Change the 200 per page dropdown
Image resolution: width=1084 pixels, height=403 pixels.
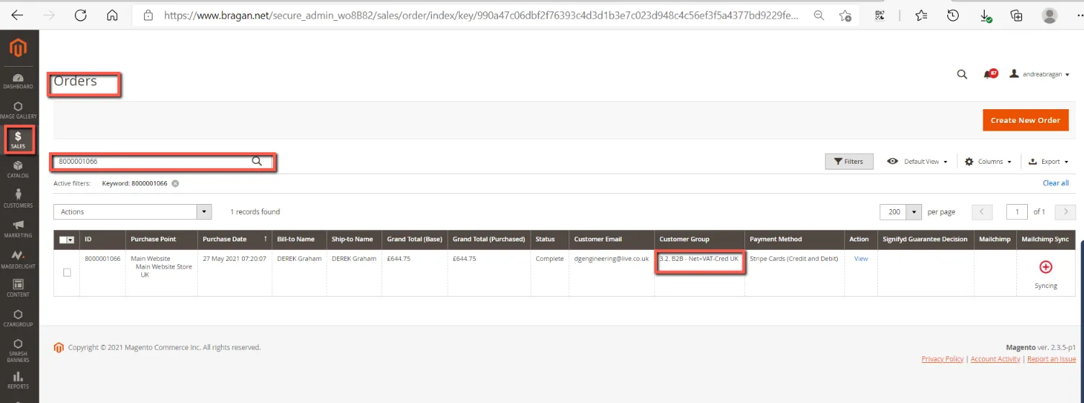click(900, 212)
